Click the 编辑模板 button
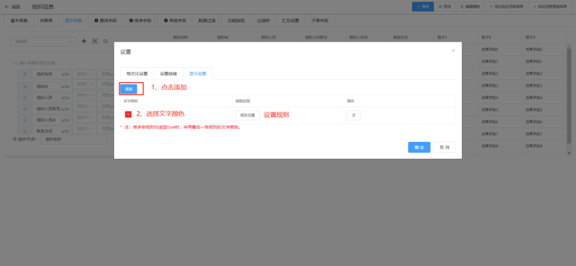 pos(470,6)
